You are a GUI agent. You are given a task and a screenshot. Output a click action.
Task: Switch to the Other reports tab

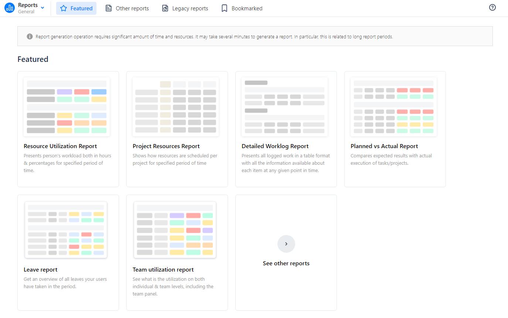(x=127, y=8)
